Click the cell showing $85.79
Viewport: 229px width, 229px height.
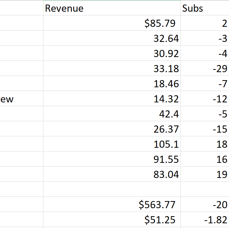[112, 23]
